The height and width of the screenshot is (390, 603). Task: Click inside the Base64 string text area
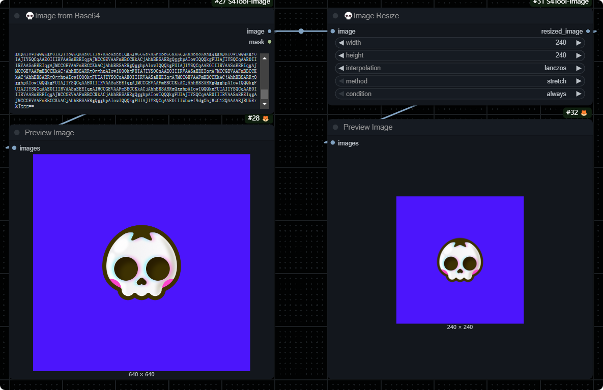coord(137,81)
